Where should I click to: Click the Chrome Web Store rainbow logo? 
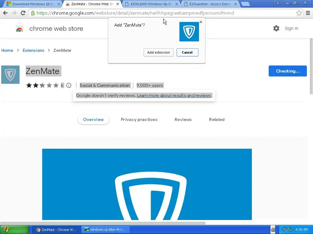(x=20, y=29)
